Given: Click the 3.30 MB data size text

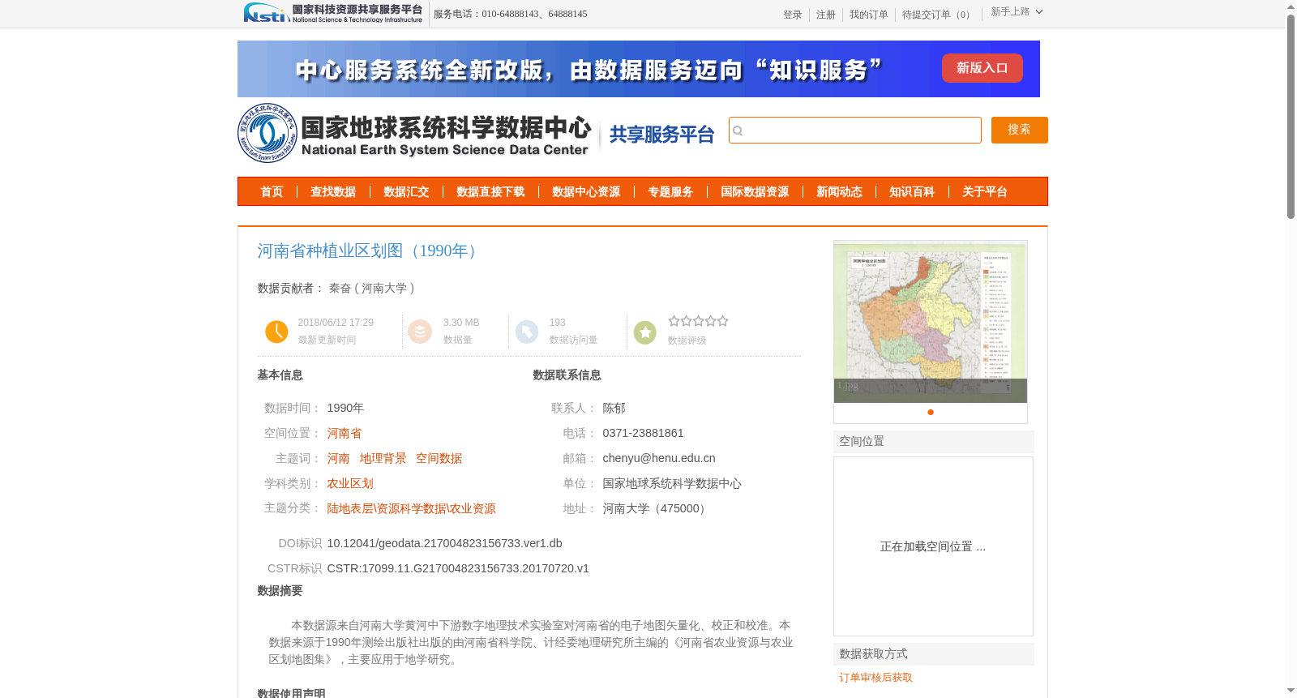Looking at the screenshot, I should point(461,323).
